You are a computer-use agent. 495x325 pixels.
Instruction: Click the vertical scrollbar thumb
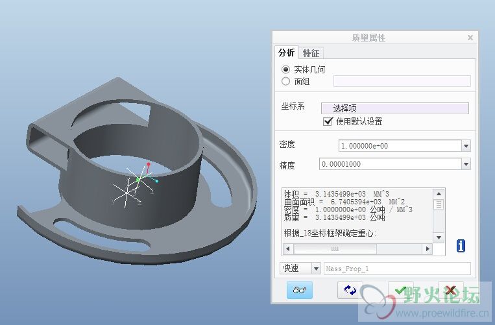tap(439, 204)
